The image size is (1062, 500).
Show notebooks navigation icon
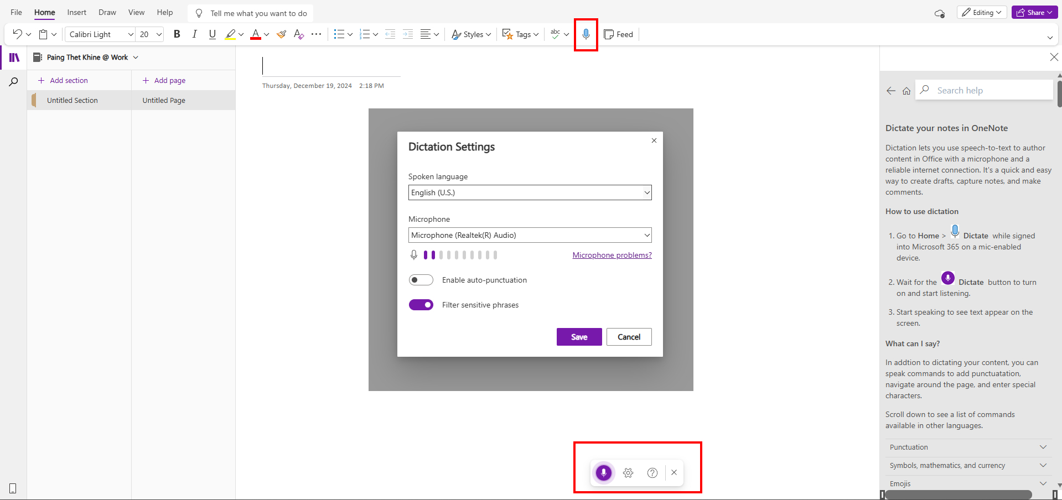pyautogui.click(x=14, y=58)
